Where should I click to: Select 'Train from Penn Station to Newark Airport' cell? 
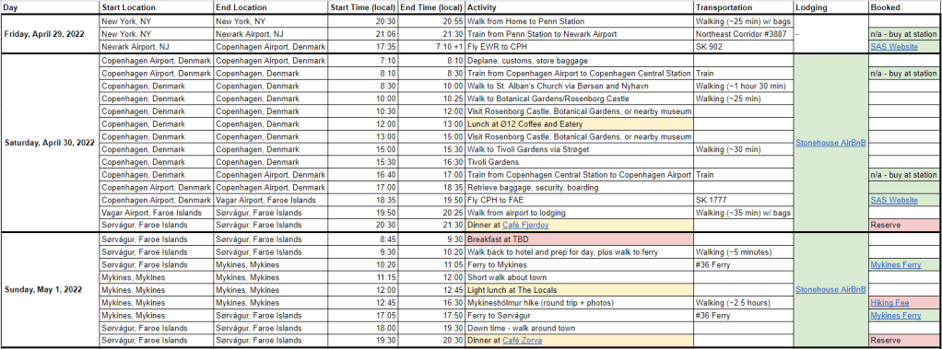point(579,34)
